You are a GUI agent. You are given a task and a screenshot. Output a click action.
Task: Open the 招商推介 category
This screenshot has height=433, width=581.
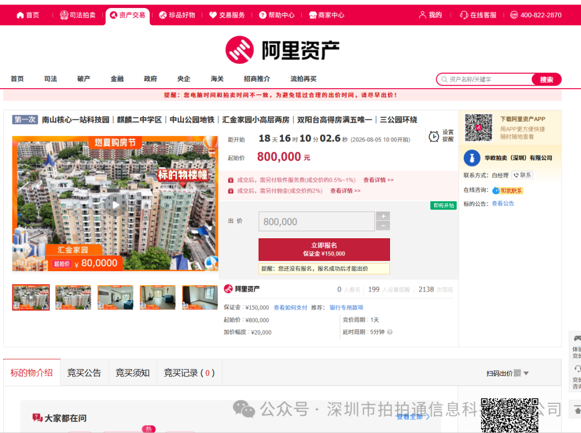point(257,79)
